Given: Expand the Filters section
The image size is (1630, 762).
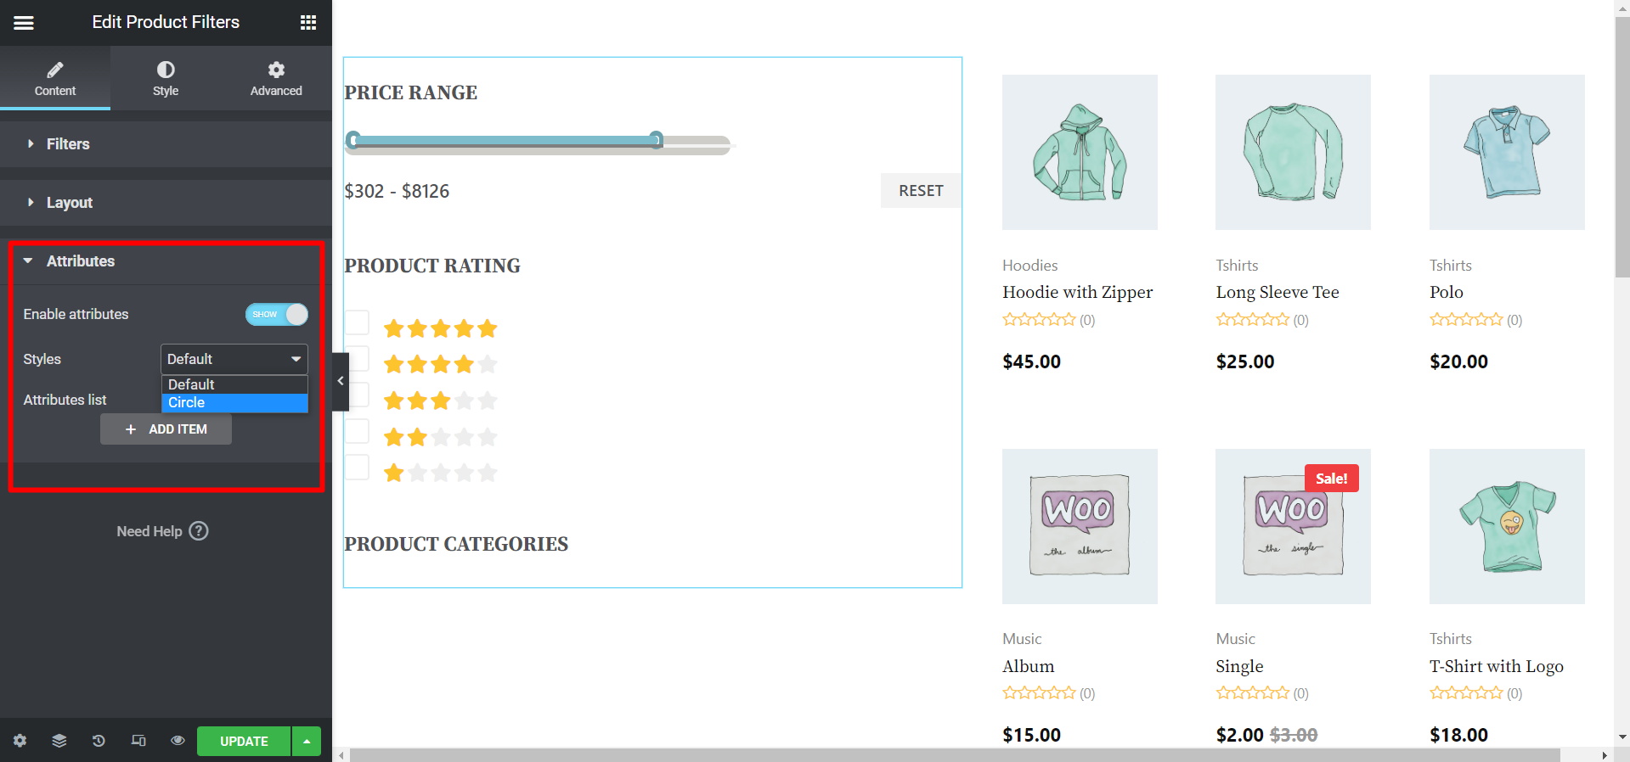Looking at the screenshot, I should click(68, 144).
